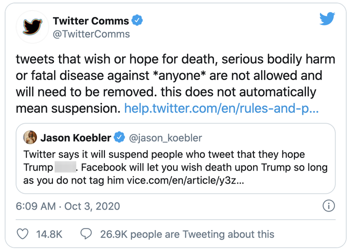Open the tweet info icon
The height and width of the screenshot is (250, 350).
[x=328, y=206]
